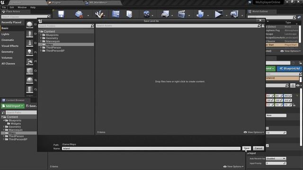Open the Content Browser toolbar icon
Image resolution: width=303 pixels, height=170 pixels.
(x=116, y=14)
